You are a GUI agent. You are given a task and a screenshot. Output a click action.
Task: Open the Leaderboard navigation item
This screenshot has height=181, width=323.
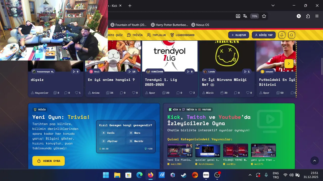click(x=182, y=35)
